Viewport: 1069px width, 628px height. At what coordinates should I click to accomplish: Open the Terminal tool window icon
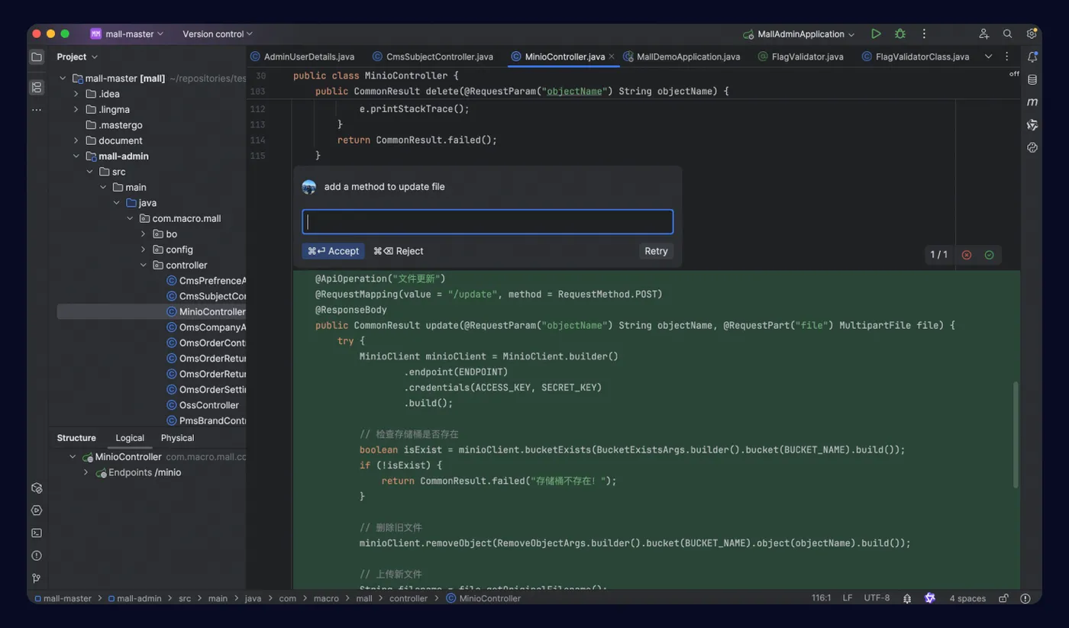(x=37, y=533)
